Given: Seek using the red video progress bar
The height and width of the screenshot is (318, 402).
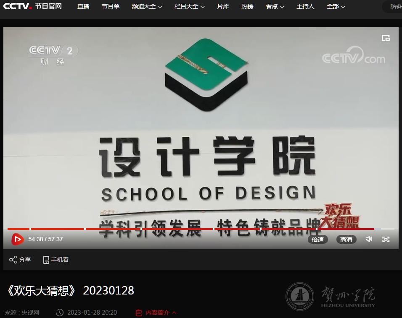Looking at the screenshot, I should tap(201, 229).
